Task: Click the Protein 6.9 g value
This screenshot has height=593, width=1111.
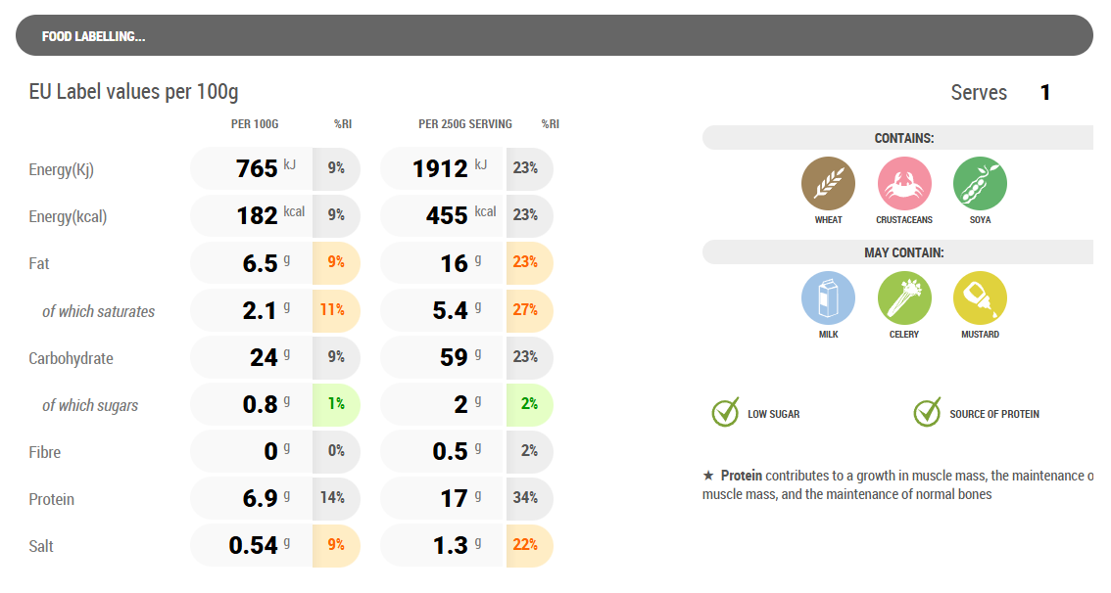Action: coord(261,498)
